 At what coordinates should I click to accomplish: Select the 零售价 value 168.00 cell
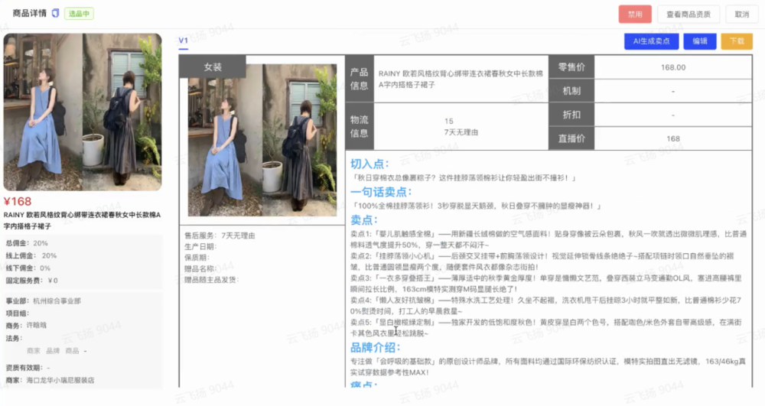[x=672, y=67]
